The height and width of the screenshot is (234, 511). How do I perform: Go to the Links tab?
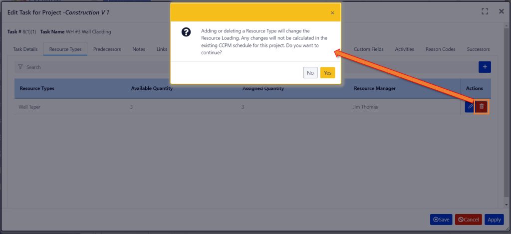click(x=162, y=49)
